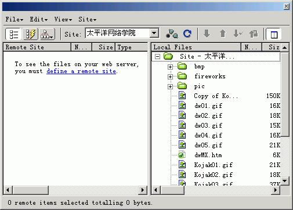Click the local files scroll up arrow

tap(285, 48)
